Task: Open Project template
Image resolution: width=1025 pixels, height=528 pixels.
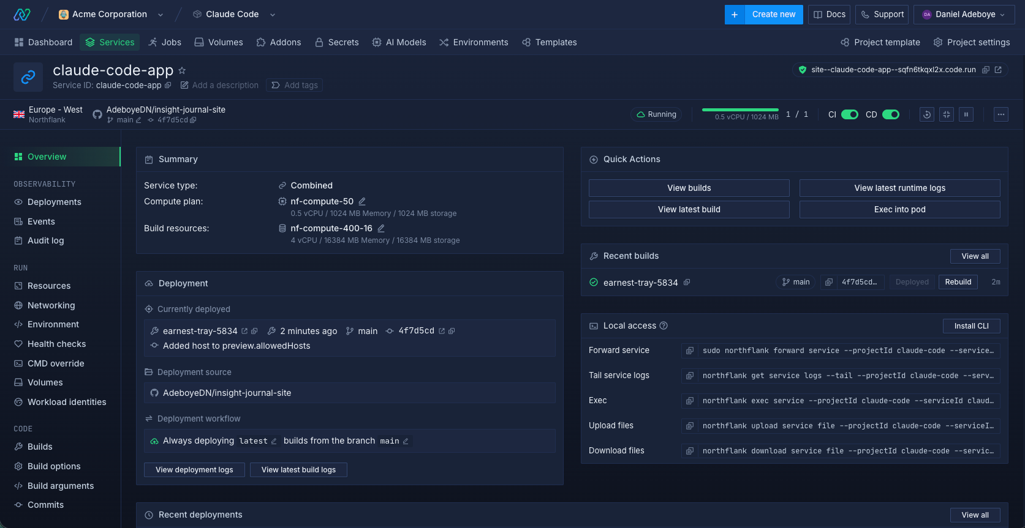Action: 880,42
